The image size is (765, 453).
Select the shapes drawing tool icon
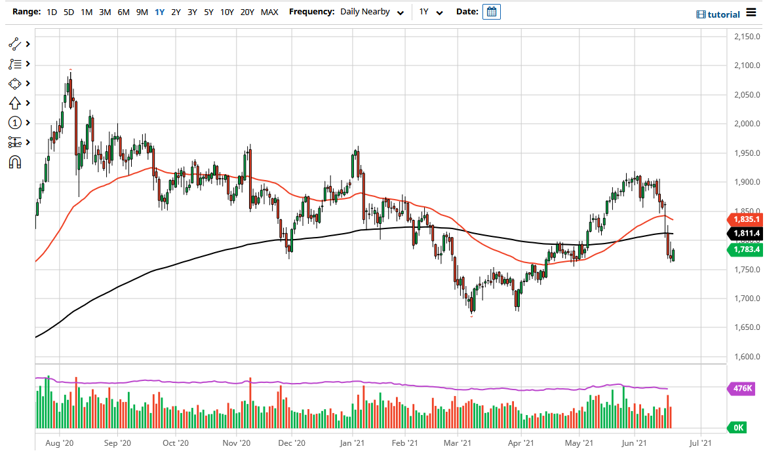(x=14, y=84)
